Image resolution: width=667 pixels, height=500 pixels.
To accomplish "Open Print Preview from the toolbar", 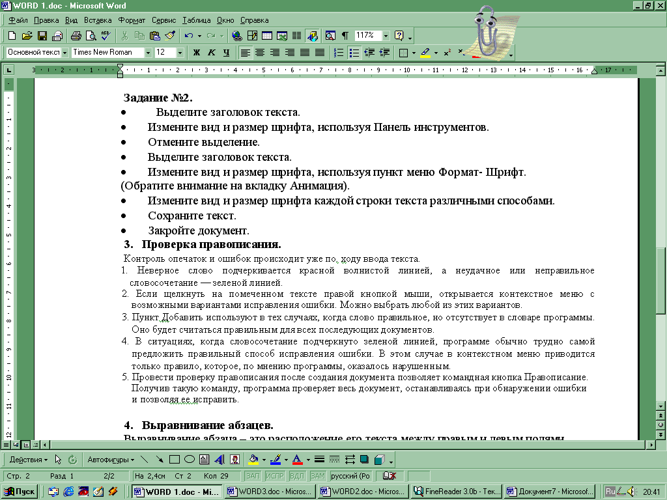I will (91, 36).
